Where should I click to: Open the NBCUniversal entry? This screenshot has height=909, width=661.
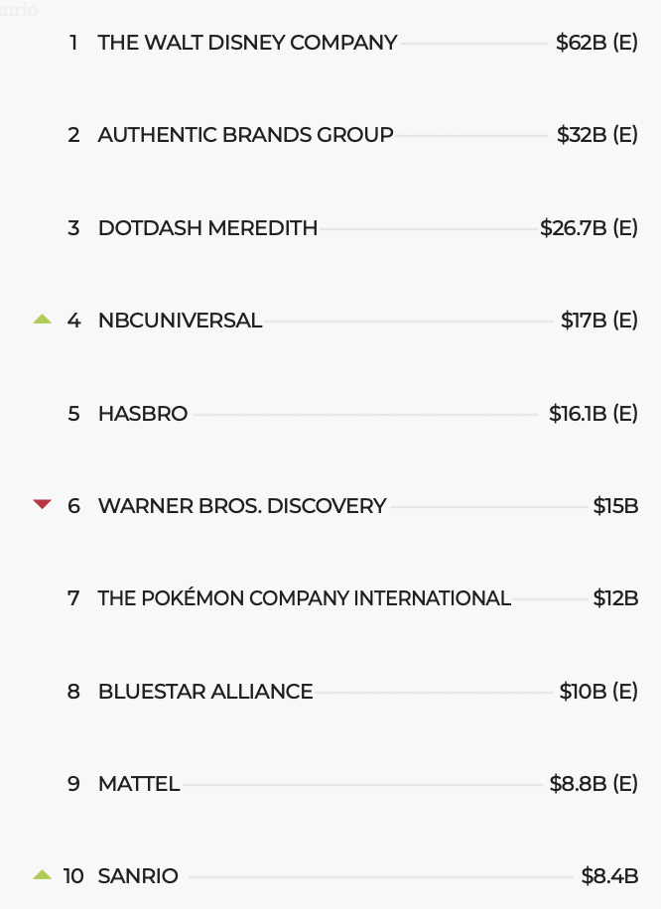coord(180,321)
